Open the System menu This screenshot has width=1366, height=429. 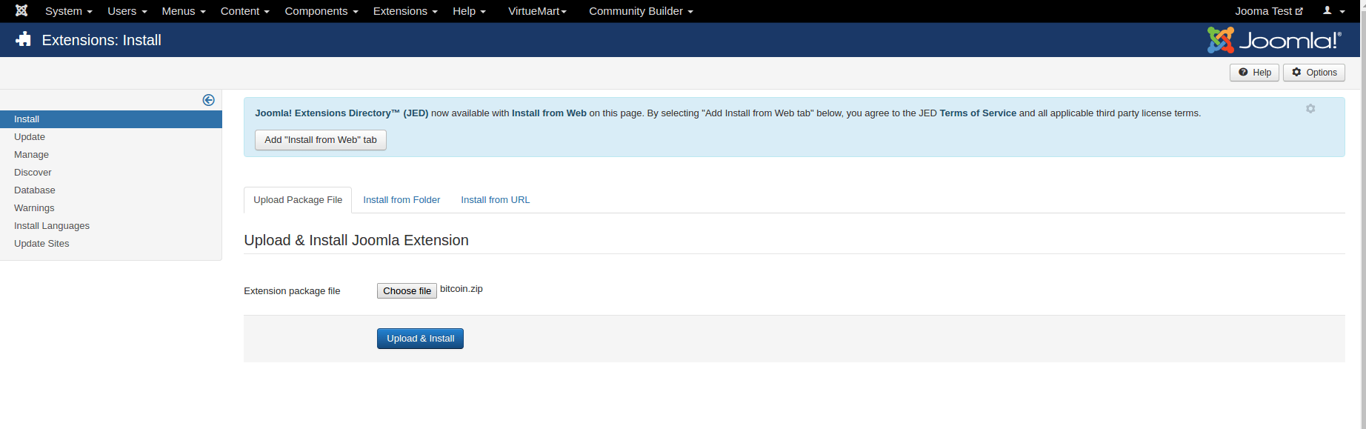(69, 11)
